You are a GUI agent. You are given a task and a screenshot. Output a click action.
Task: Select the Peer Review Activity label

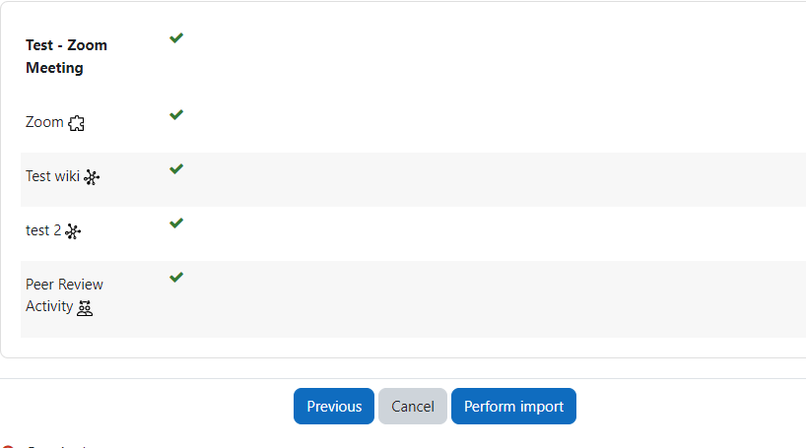point(64,295)
